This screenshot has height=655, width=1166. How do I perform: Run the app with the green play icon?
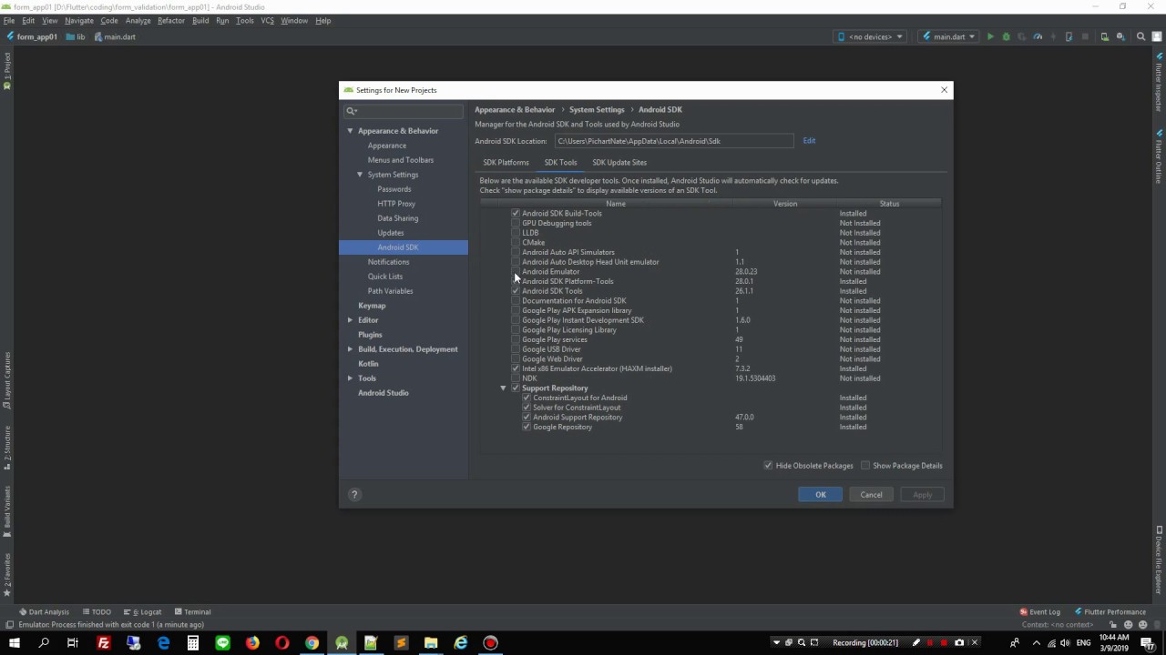coord(990,37)
